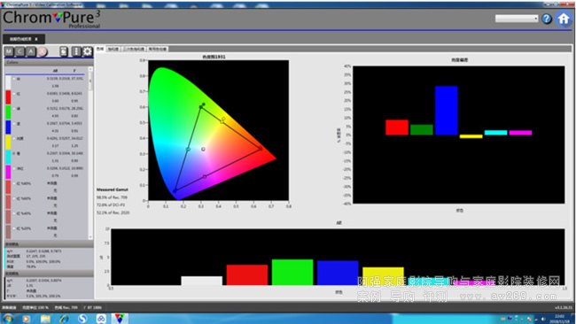Switch to the second chart tab
The image size is (576, 324).
coord(113,49)
